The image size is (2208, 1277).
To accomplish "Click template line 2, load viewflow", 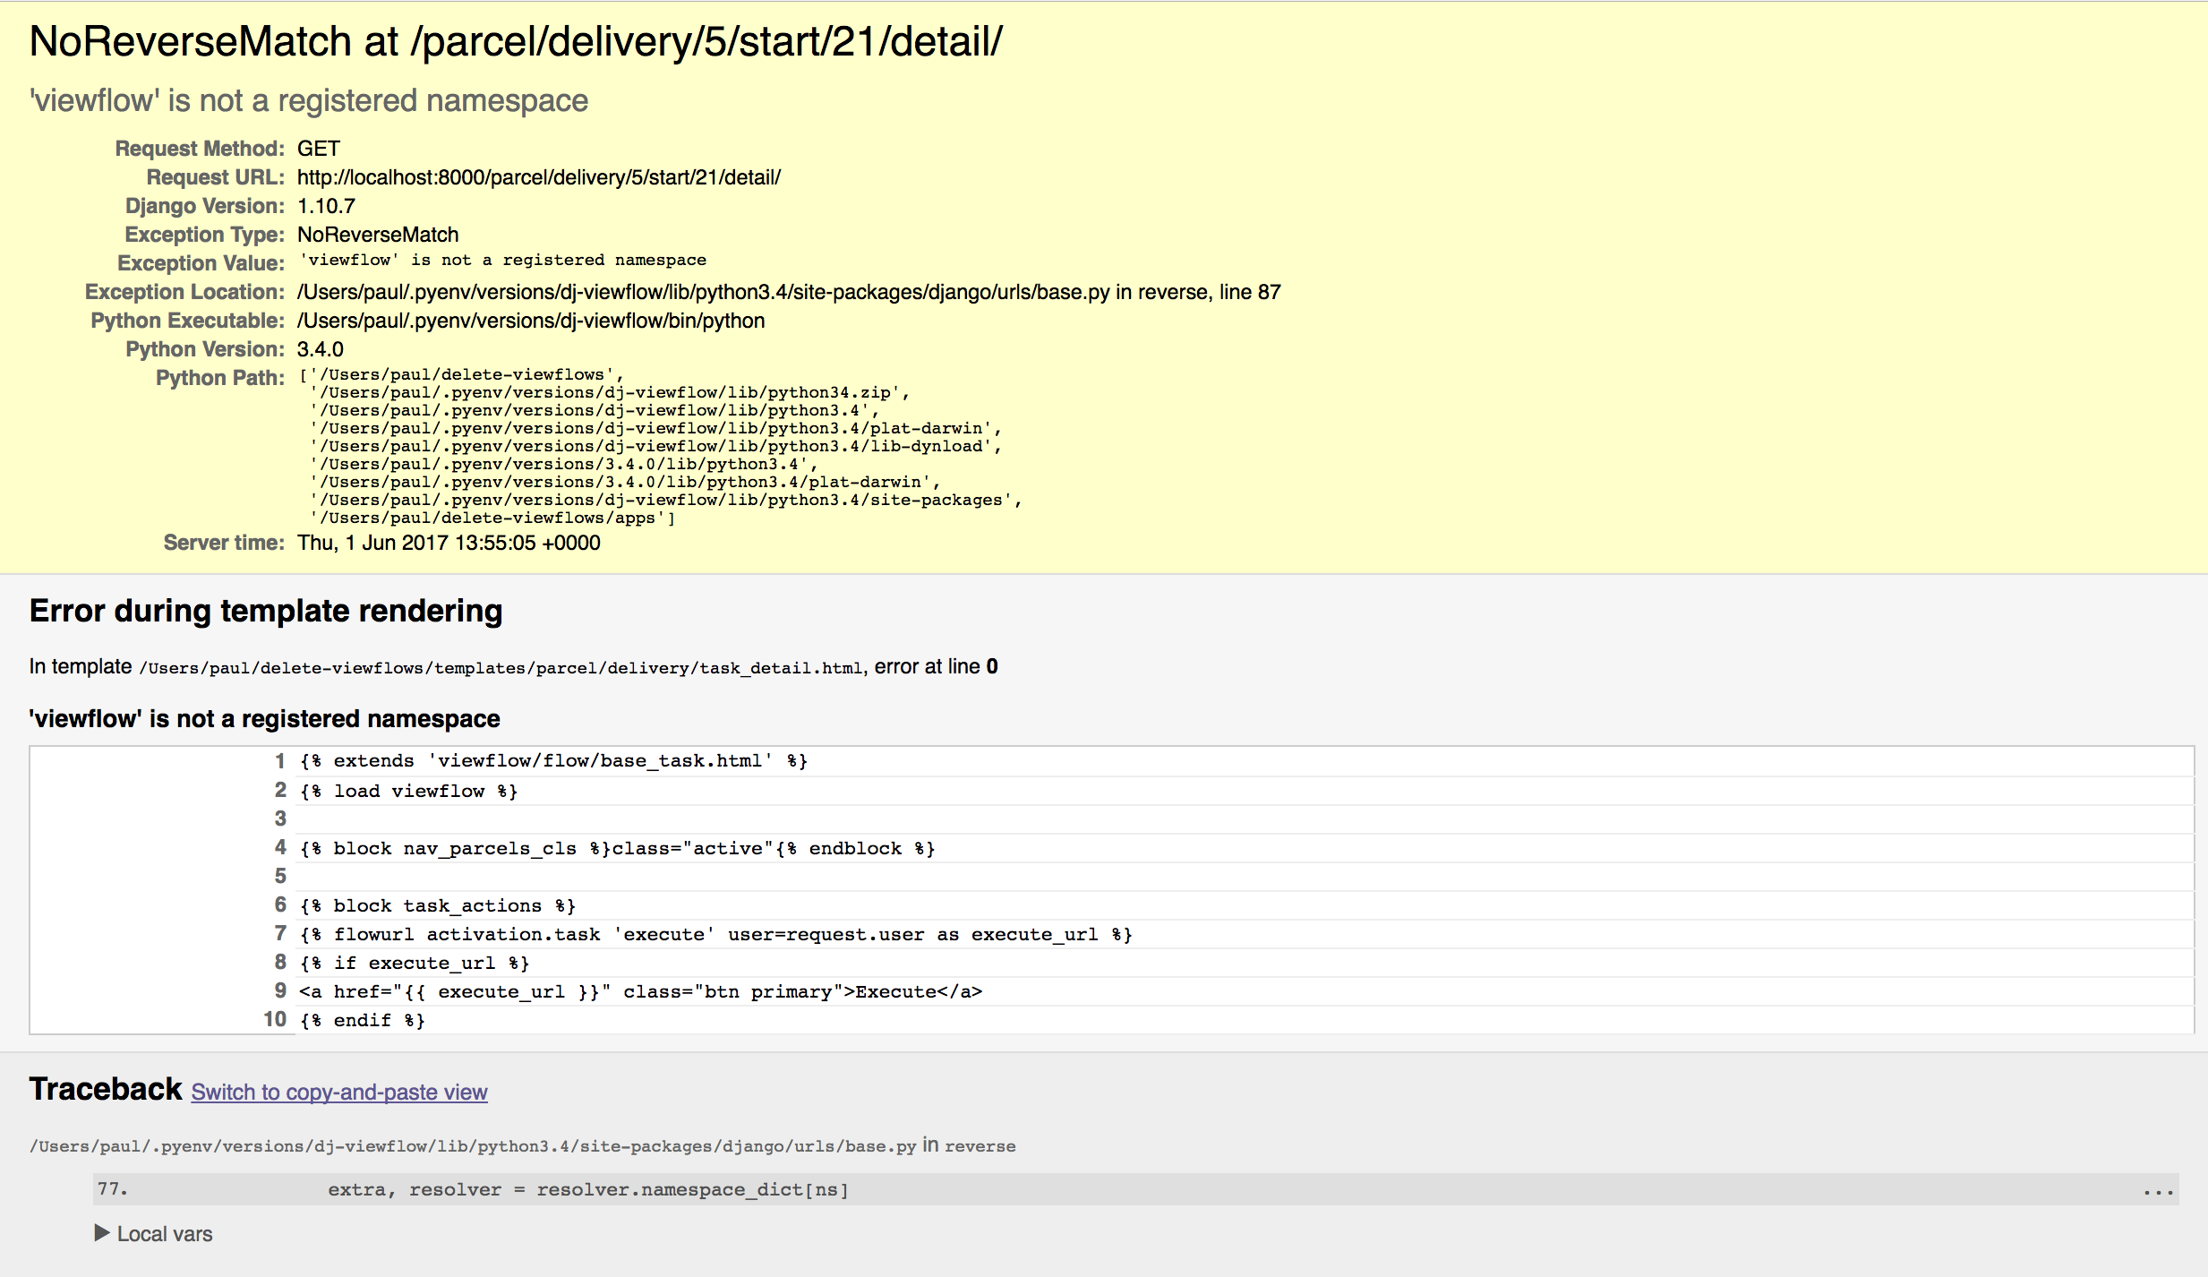I will click(408, 792).
